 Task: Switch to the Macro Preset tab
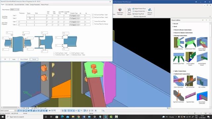(45, 5)
